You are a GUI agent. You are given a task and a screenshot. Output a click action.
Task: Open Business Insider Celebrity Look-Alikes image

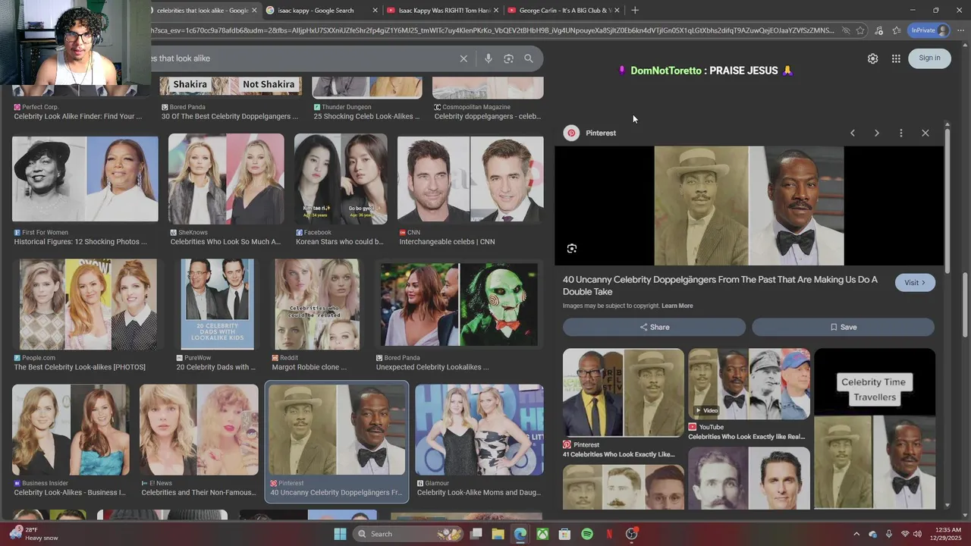(x=71, y=430)
